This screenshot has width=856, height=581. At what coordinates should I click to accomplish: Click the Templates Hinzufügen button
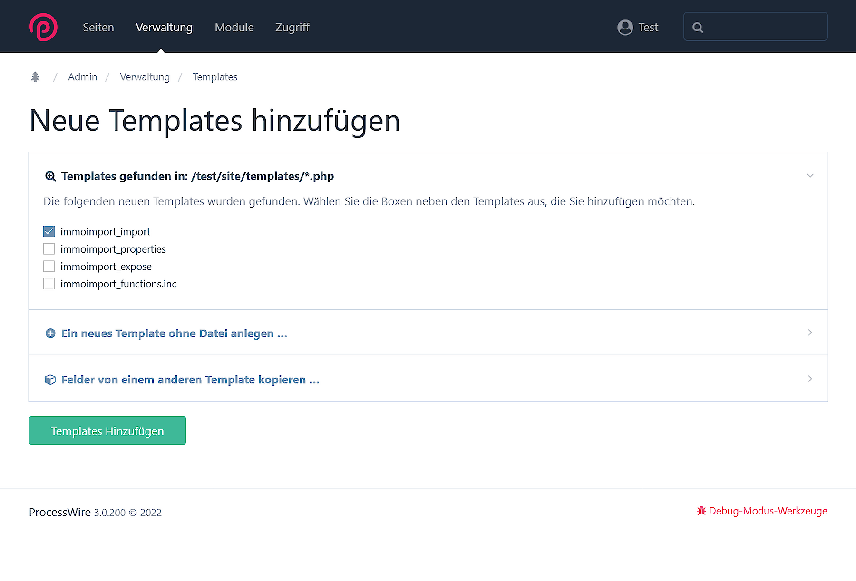pyautogui.click(x=107, y=430)
